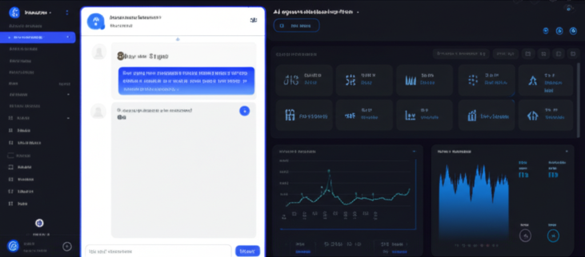Expand the arrow on the highlighted sidebar item

(68, 37)
